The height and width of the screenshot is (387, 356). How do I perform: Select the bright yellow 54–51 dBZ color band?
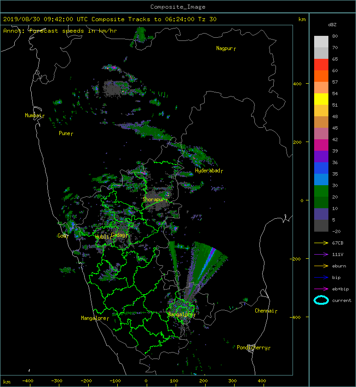(x=321, y=99)
